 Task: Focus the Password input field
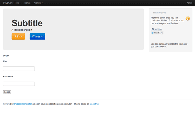[19, 84]
